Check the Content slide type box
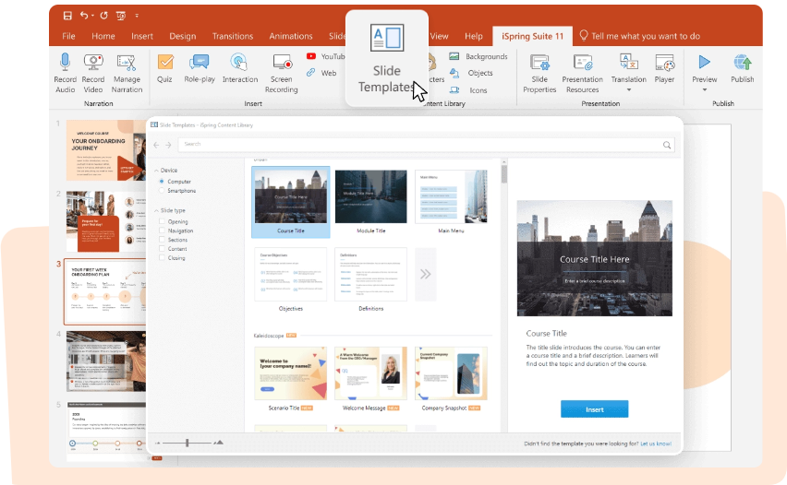The height and width of the screenshot is (485, 787). point(162,249)
